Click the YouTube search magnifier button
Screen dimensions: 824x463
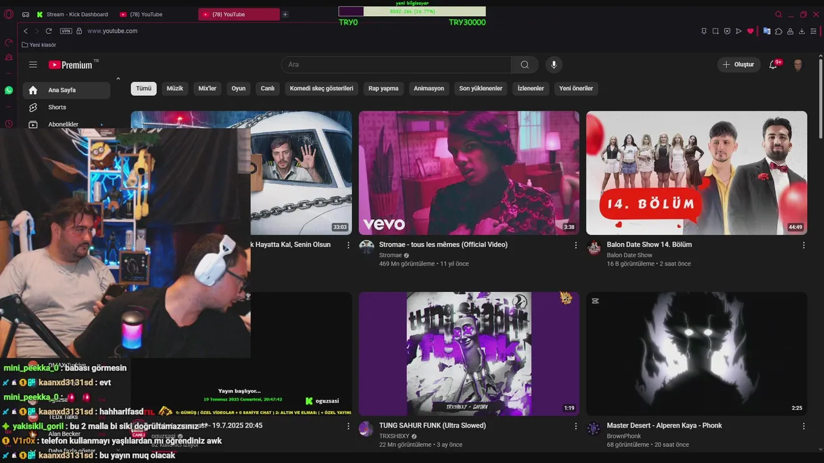tap(525, 64)
